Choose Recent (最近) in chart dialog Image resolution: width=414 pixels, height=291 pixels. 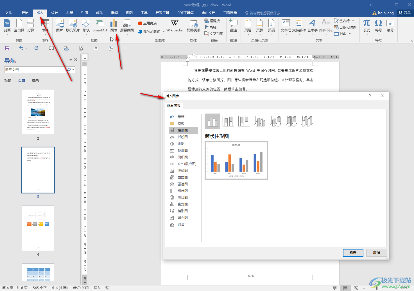pos(183,117)
